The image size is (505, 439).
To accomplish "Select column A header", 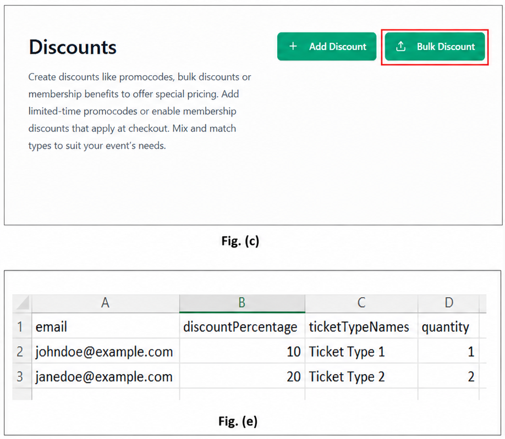I will coord(106,303).
